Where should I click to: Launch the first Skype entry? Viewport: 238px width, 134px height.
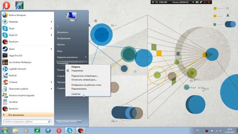coord(28,28)
